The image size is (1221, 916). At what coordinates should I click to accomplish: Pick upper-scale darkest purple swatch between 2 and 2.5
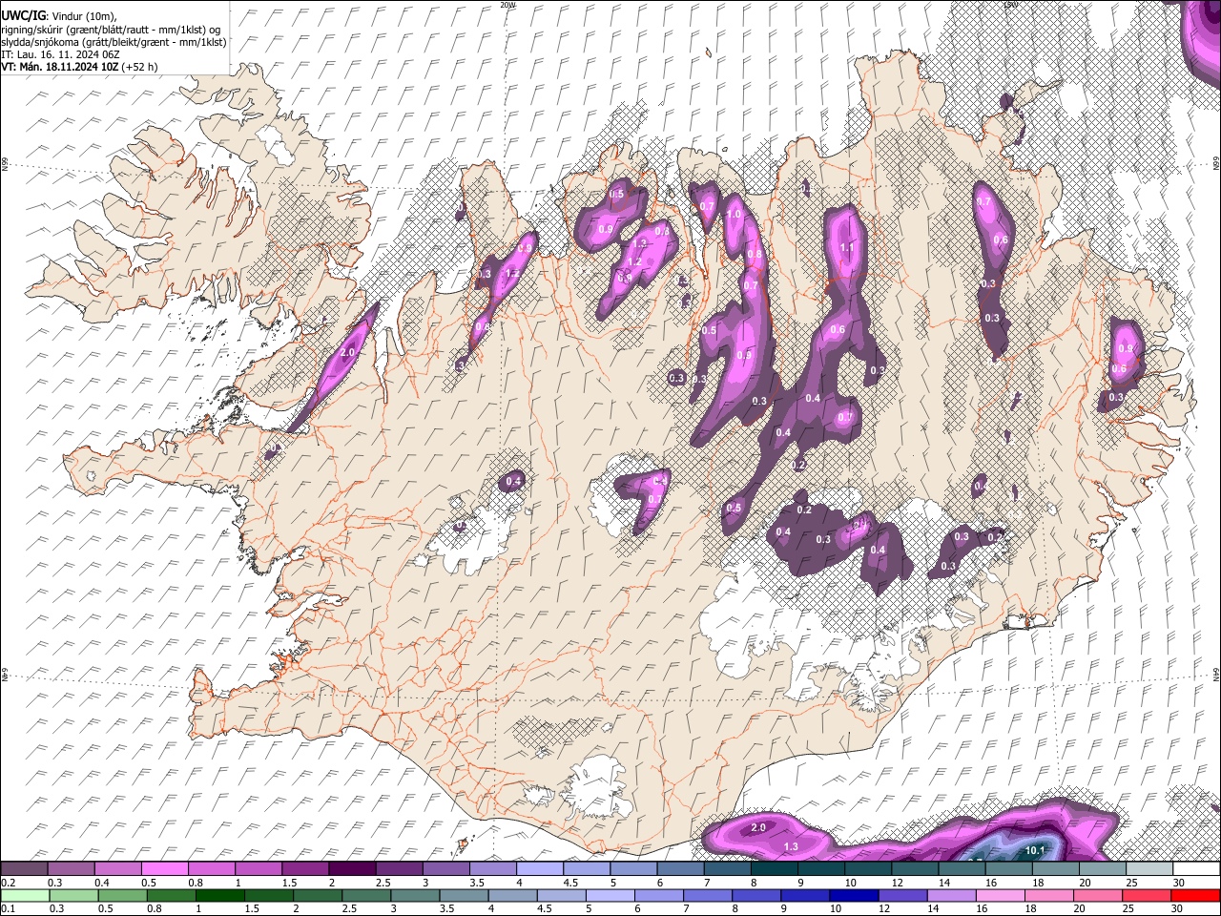point(354,868)
